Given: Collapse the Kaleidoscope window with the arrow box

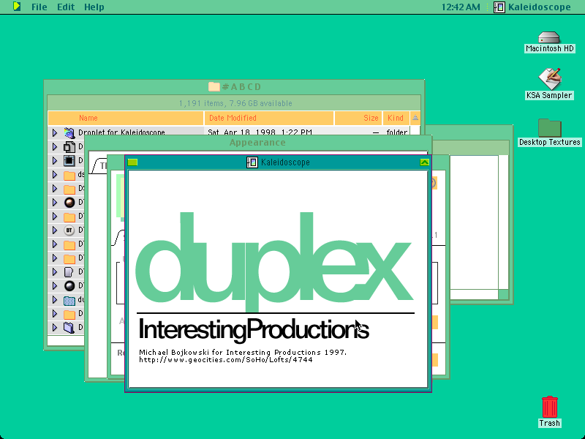Looking at the screenshot, I should tap(425, 162).
